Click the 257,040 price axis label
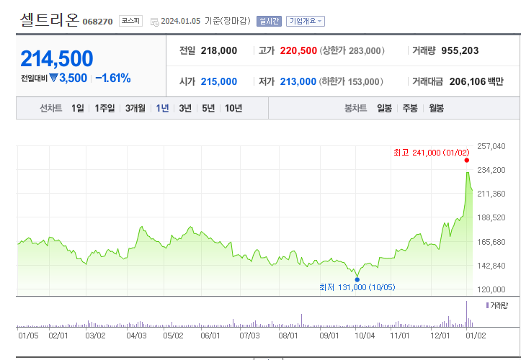The image size is (521, 360). point(491,146)
